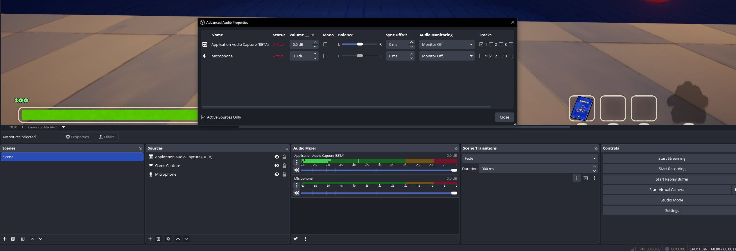Open Audio Mixer advanced properties gears icon
The height and width of the screenshot is (251, 736).
296,239
